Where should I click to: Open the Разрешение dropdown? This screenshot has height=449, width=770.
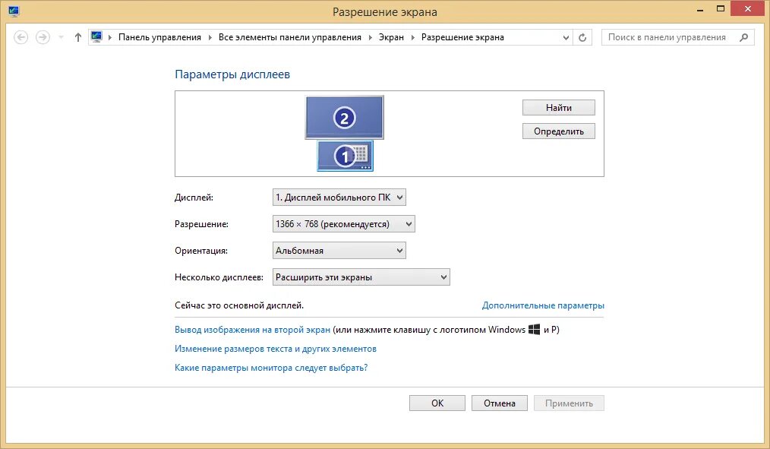[344, 224]
